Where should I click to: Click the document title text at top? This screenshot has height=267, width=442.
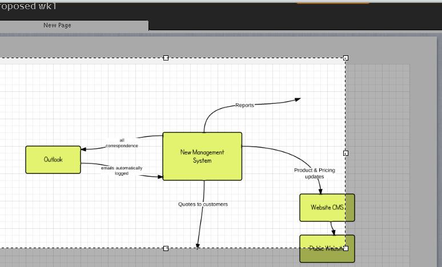28,6
